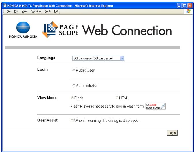The height and width of the screenshot is (152, 194).
Task: Choose HTML view mode
Action: tap(117, 98)
